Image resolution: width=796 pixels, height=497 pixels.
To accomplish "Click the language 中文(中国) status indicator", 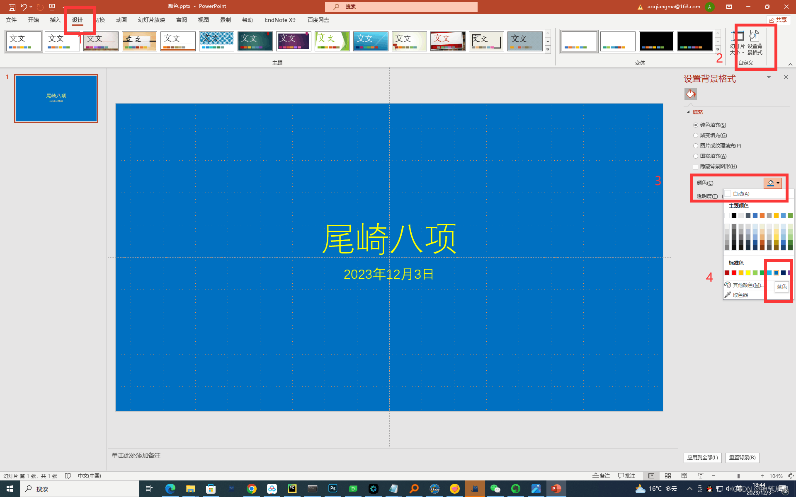I will point(90,476).
